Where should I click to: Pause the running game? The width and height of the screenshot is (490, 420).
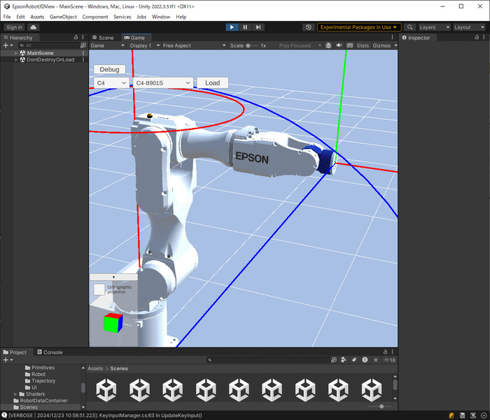tap(245, 27)
